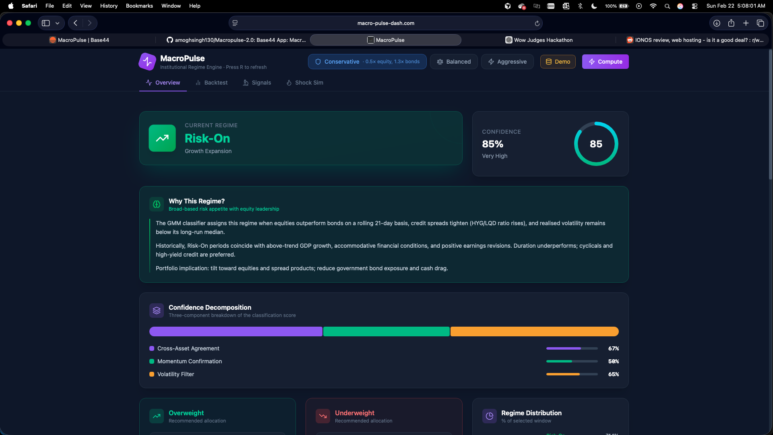Image resolution: width=773 pixels, height=435 pixels.
Task: Expand the sidebar options chevron
Action: [58, 23]
